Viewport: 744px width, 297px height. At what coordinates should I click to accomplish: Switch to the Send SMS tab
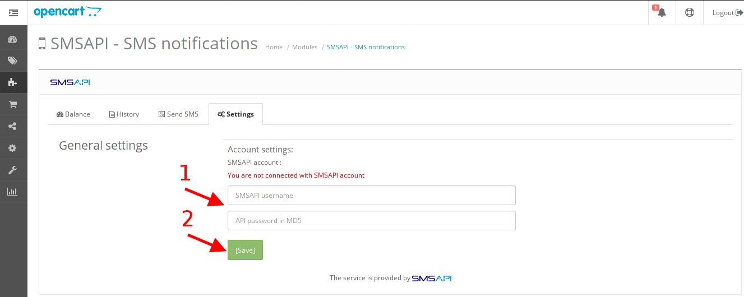178,114
